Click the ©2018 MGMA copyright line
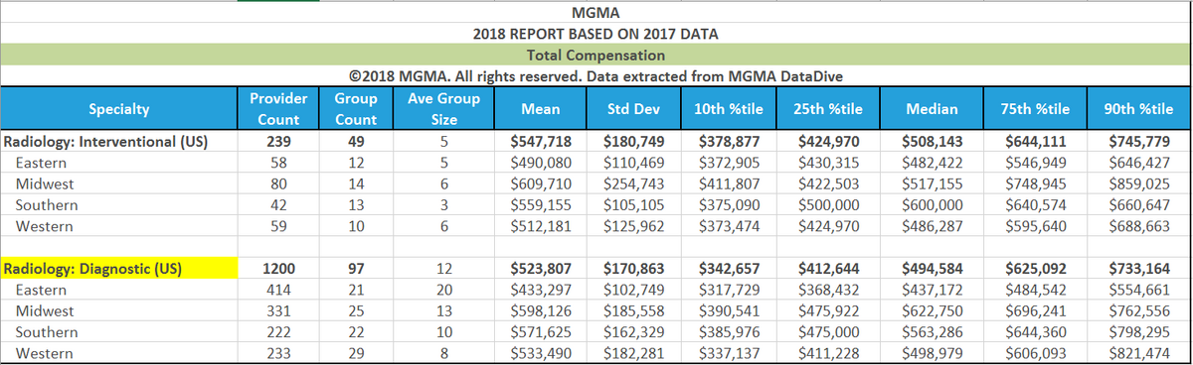Screen dimensions: 1193x365 tap(595, 75)
